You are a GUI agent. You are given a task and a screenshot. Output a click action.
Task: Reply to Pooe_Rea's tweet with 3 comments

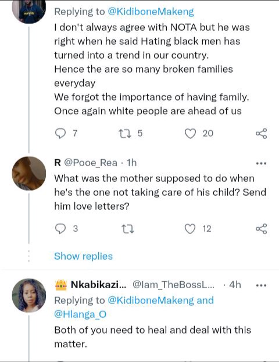(x=60, y=229)
